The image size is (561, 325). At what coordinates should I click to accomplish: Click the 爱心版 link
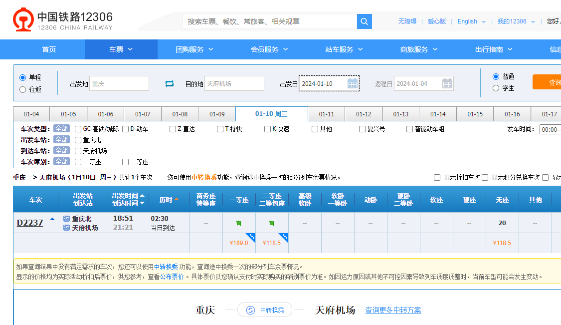[437, 21]
